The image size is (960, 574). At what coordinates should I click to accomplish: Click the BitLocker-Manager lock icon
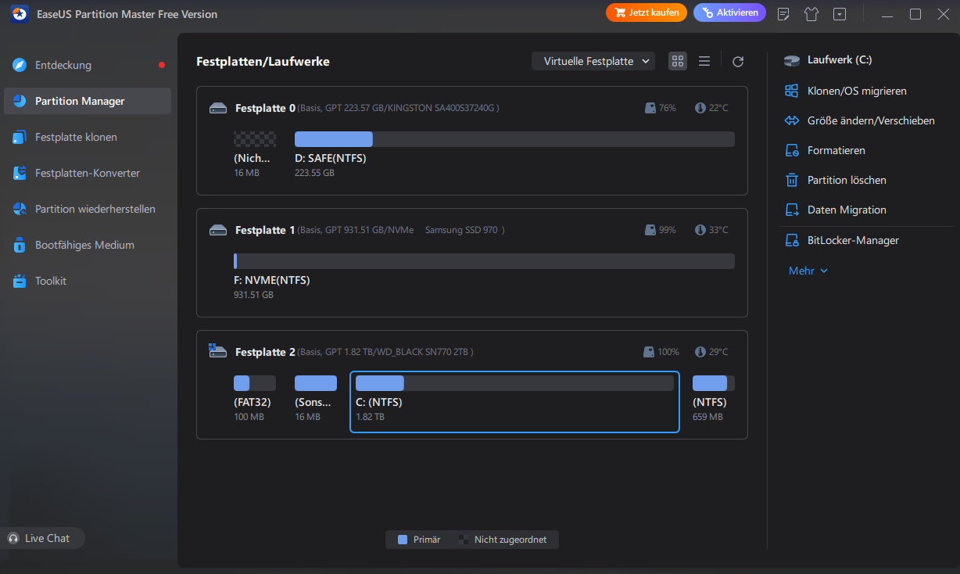click(x=792, y=240)
